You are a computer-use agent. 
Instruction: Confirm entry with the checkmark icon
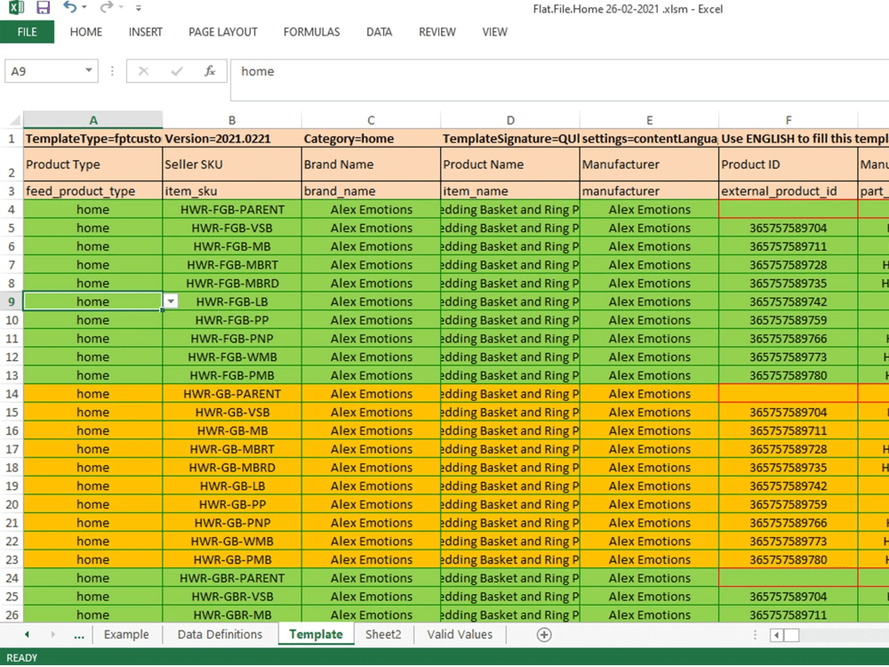pyautogui.click(x=177, y=71)
